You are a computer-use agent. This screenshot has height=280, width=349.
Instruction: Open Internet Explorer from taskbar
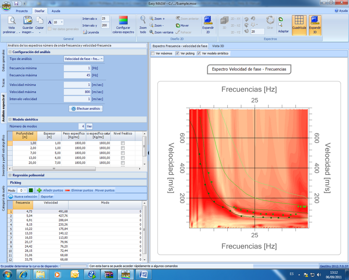coord(23,275)
